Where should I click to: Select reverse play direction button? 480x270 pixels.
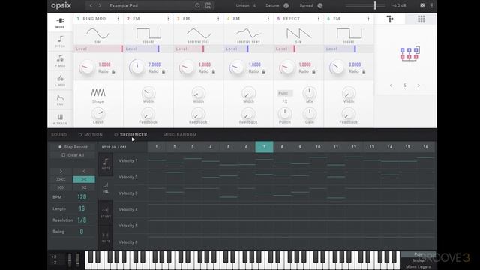tap(84, 171)
